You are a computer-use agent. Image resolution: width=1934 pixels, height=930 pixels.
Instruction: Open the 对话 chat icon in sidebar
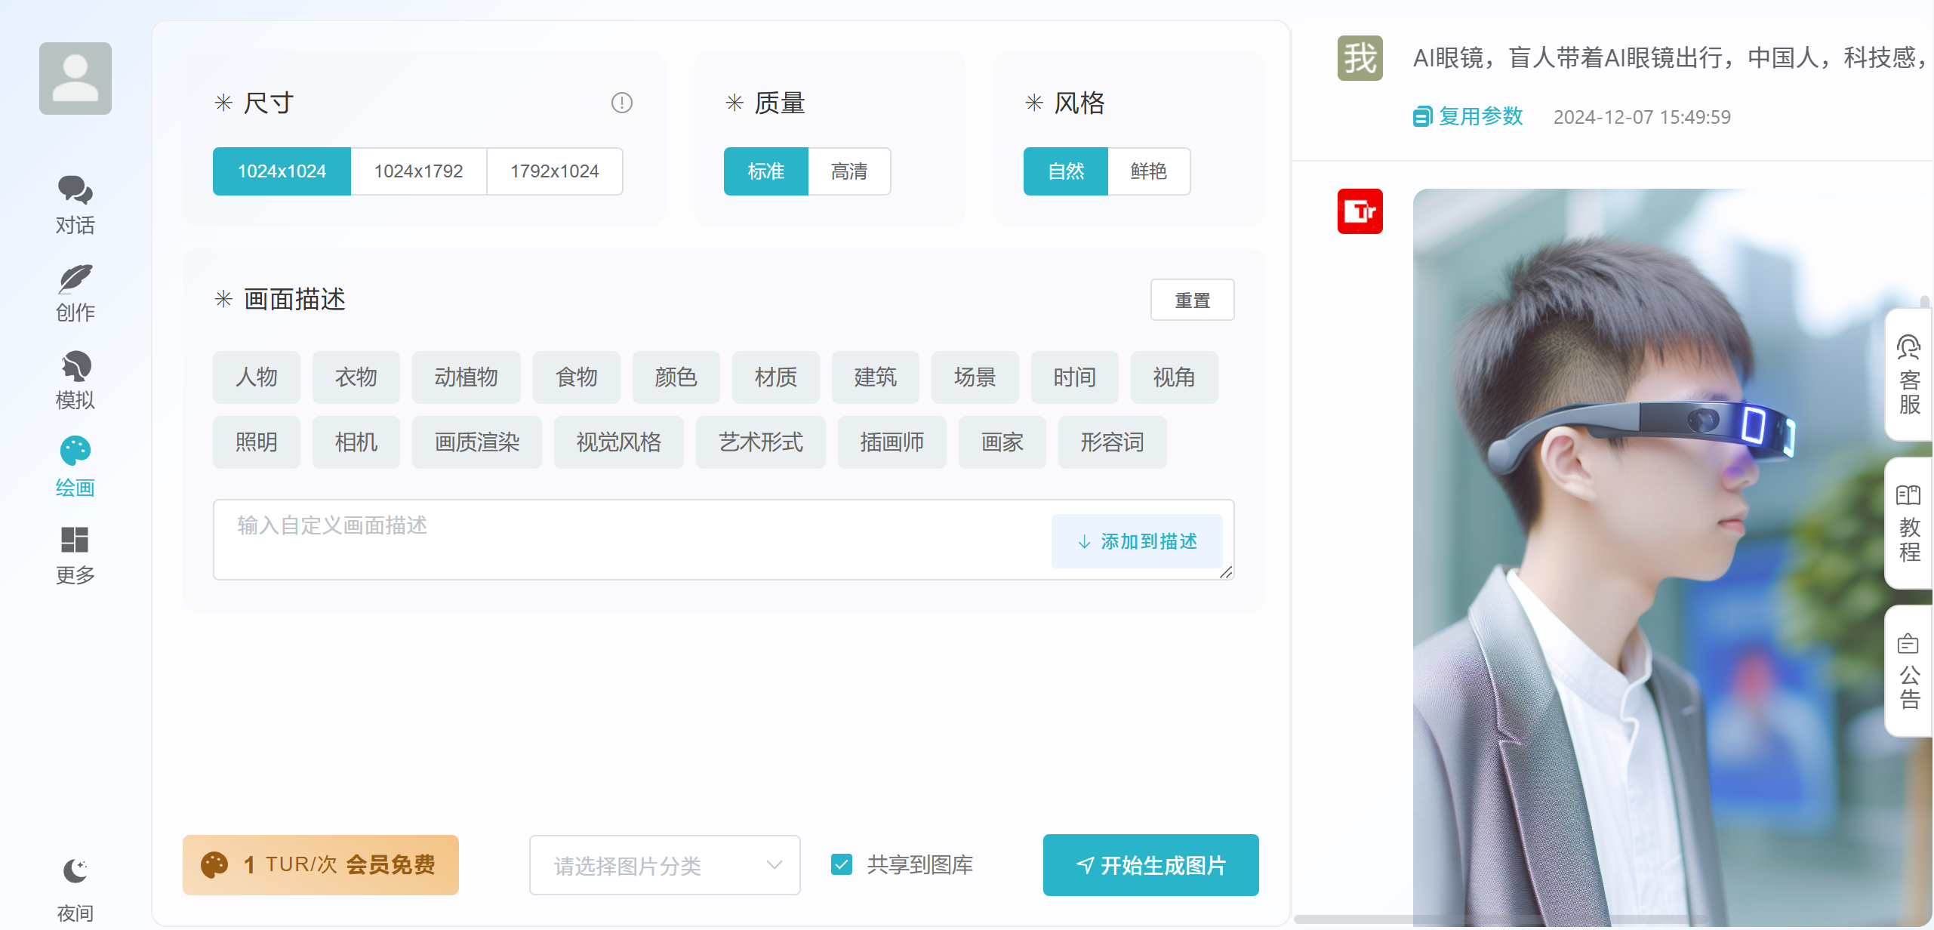click(75, 191)
